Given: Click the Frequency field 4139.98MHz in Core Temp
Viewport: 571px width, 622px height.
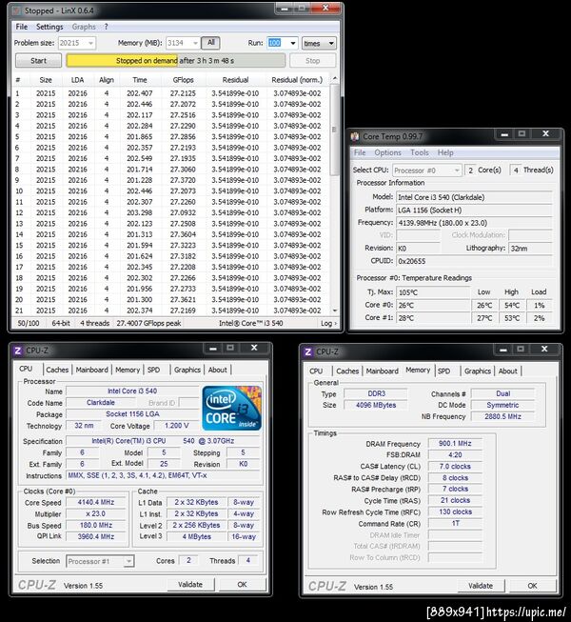Looking at the screenshot, I should pyautogui.click(x=474, y=223).
